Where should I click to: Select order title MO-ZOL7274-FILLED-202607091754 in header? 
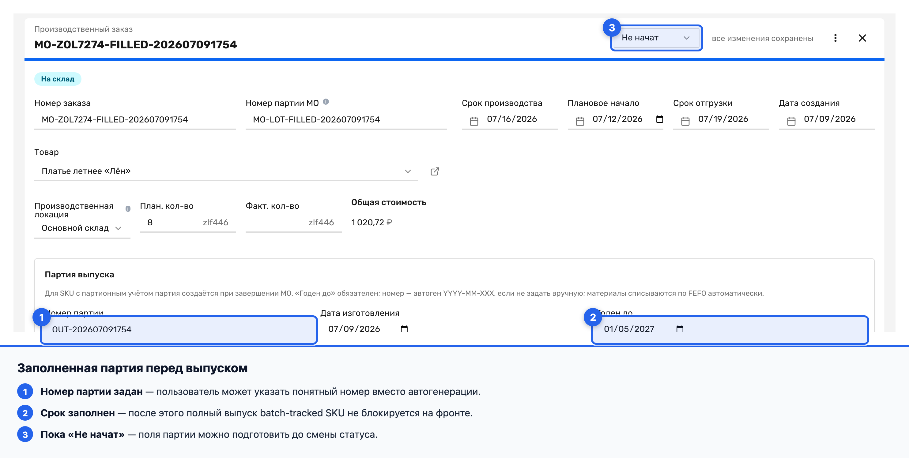click(x=135, y=44)
